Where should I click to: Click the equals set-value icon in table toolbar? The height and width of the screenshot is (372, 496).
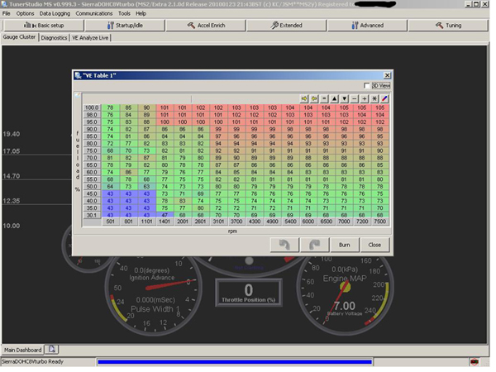[x=325, y=98]
